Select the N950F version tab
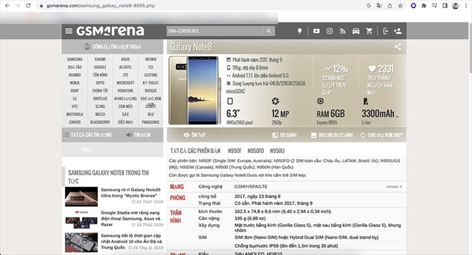This screenshot has height=255, width=472. pos(234,151)
